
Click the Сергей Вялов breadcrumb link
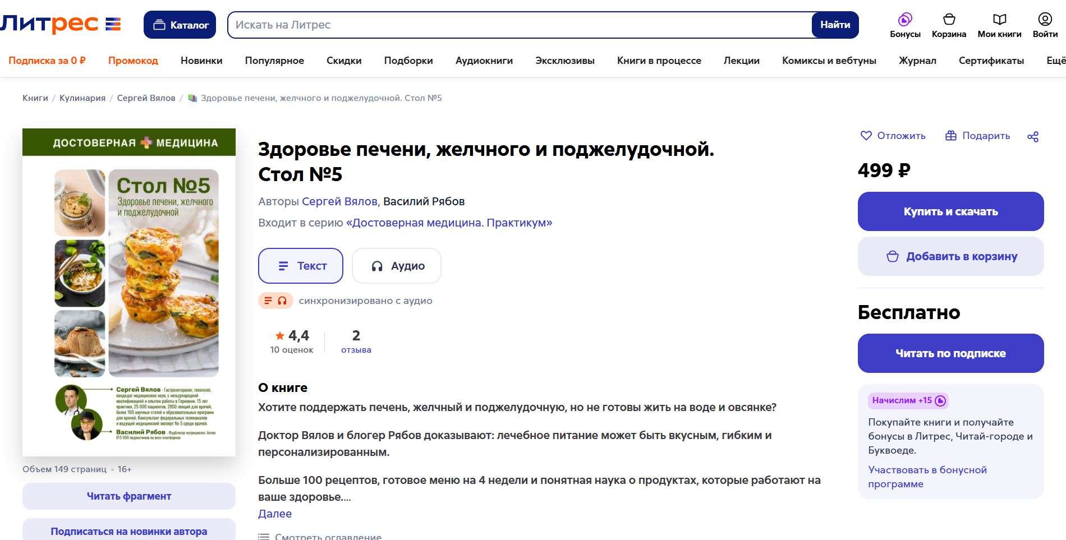pos(146,98)
